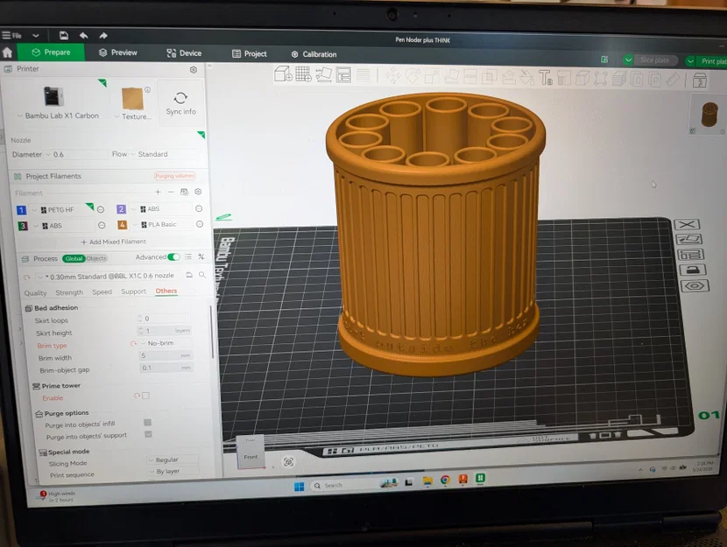Image resolution: width=727 pixels, height=547 pixels.
Task: Open the Brim type No-brim dropdown
Action: click(166, 343)
